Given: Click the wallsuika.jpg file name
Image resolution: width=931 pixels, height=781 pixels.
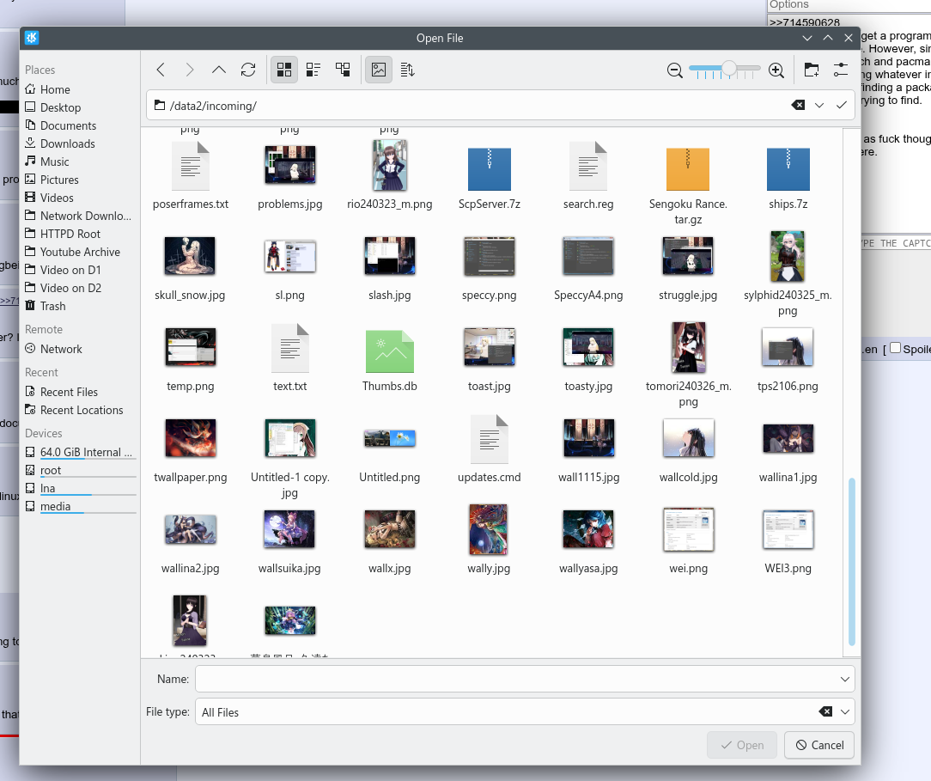Looking at the screenshot, I should (289, 569).
